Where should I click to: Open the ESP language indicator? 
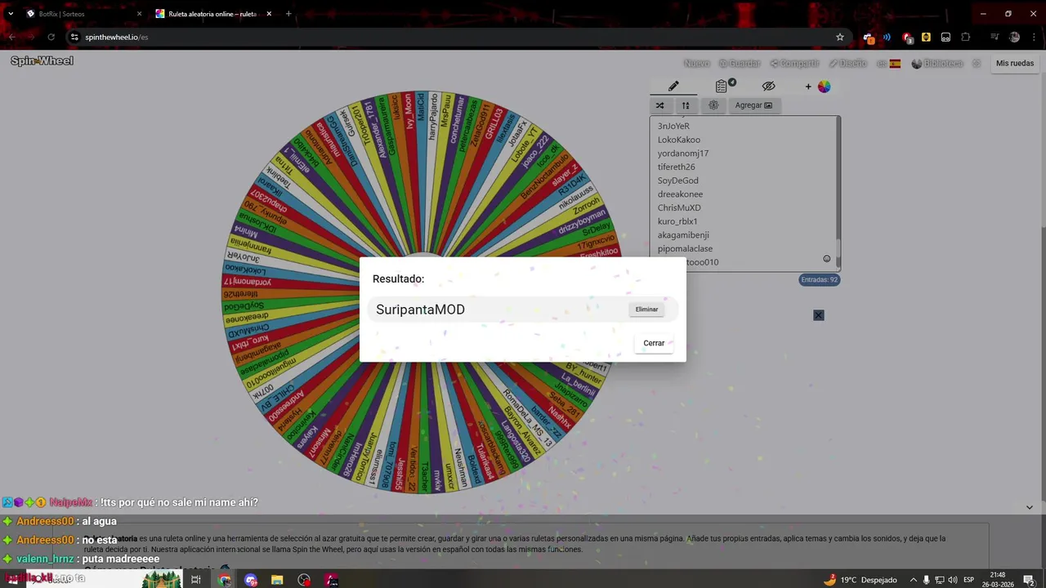[969, 580]
